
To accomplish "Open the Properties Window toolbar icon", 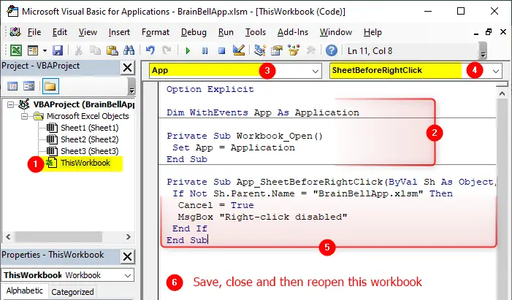I will tap(277, 50).
